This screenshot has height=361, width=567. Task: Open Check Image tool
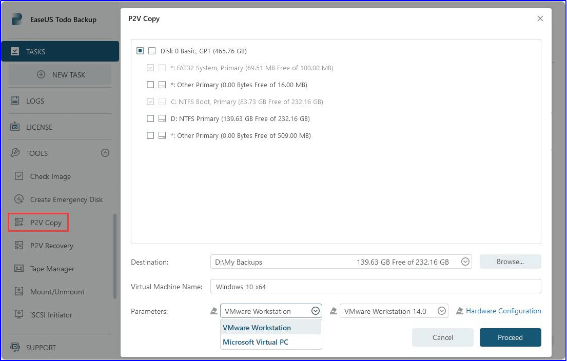50,176
